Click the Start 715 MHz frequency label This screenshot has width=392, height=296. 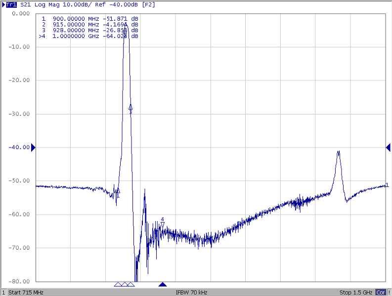(x=26, y=293)
